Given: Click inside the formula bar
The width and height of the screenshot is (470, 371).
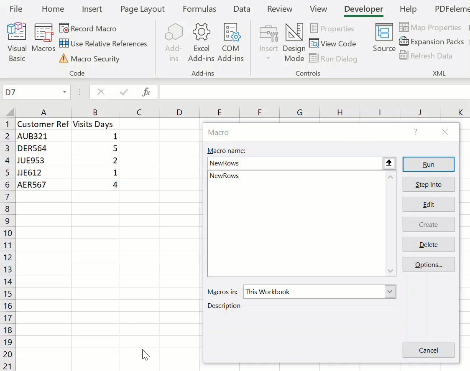Looking at the screenshot, I should [x=315, y=92].
